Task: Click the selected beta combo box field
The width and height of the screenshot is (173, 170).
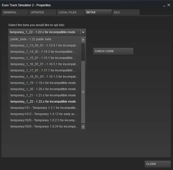Action: [47, 32]
